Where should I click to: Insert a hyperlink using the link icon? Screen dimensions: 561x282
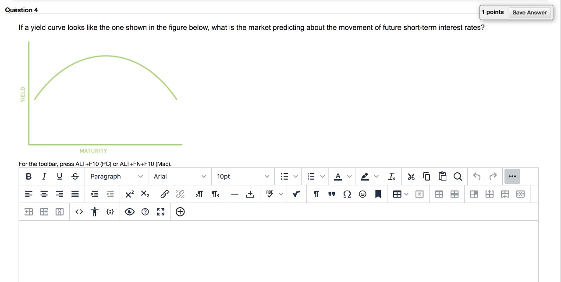(x=164, y=194)
